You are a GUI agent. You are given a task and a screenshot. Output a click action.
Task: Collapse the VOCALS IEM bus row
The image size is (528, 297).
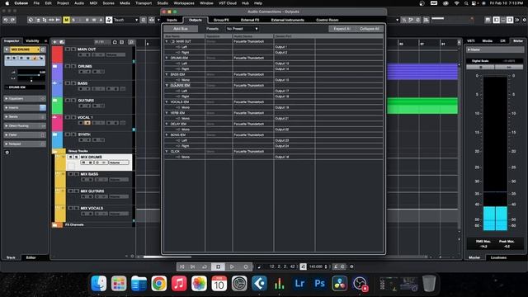(x=167, y=101)
